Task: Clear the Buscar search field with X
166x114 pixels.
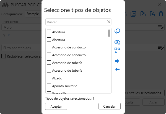Action: 109,22
